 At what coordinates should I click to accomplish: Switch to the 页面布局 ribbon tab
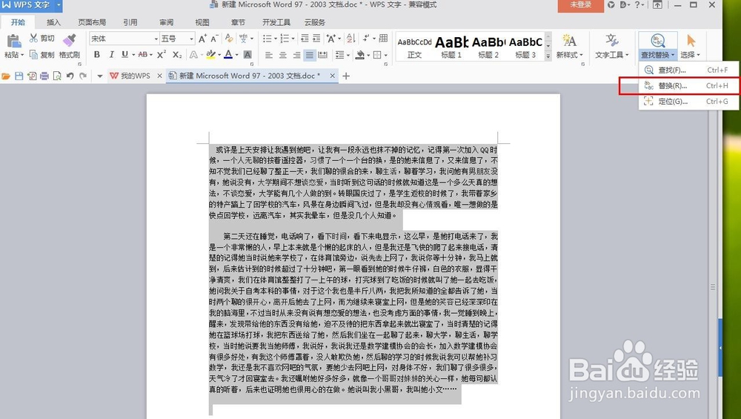[92, 22]
